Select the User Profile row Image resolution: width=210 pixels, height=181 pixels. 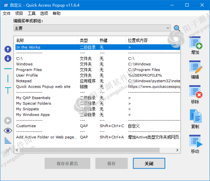click(x=98, y=75)
